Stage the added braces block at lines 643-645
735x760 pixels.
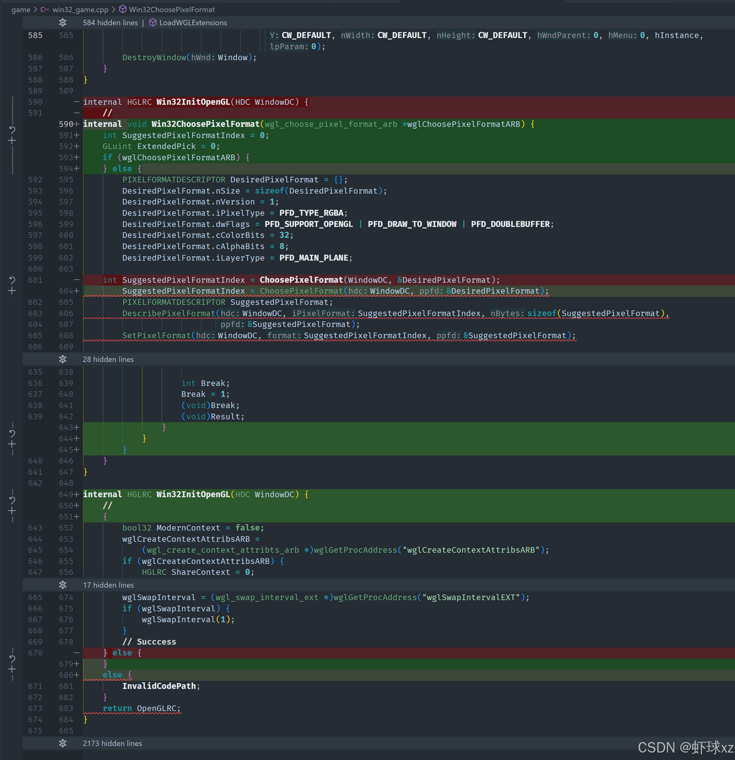tap(12, 444)
